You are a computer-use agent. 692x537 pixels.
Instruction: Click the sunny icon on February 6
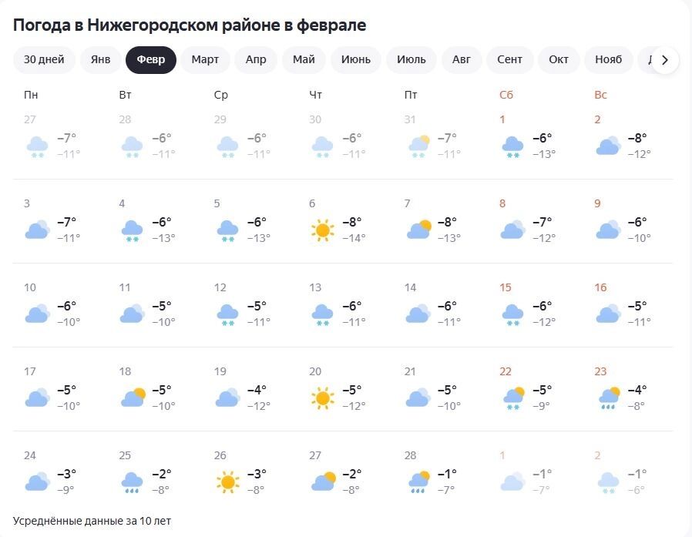click(322, 230)
